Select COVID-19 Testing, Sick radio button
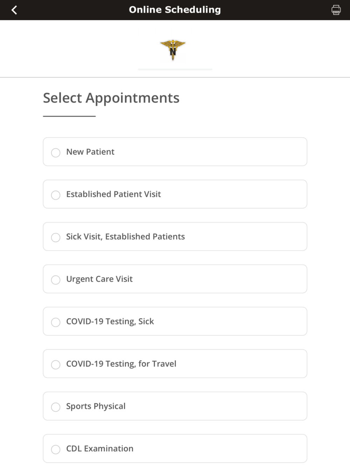Screen dimensions: 350x467 (x=56, y=322)
